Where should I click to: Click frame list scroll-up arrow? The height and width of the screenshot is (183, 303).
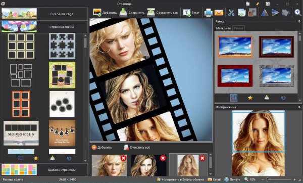click(x=299, y=33)
